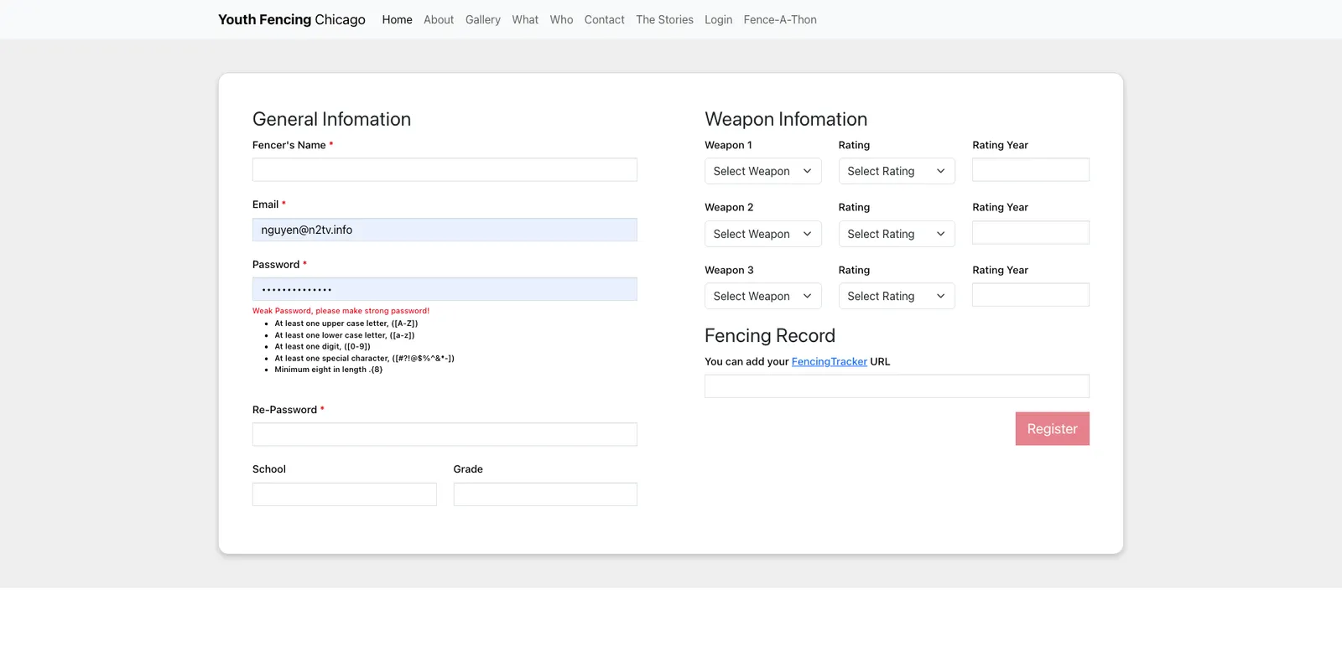Select the What nav item
The width and height of the screenshot is (1342, 652).
(525, 19)
